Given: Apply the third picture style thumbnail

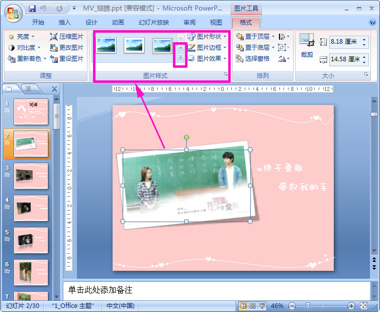Looking at the screenshot, I should (162, 45).
